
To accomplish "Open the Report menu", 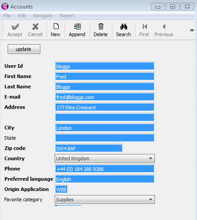I will (67, 16).
